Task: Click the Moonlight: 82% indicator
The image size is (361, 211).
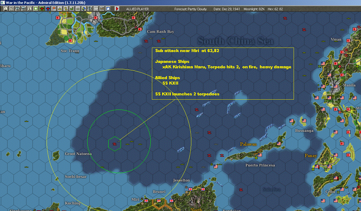Action: pos(254,9)
